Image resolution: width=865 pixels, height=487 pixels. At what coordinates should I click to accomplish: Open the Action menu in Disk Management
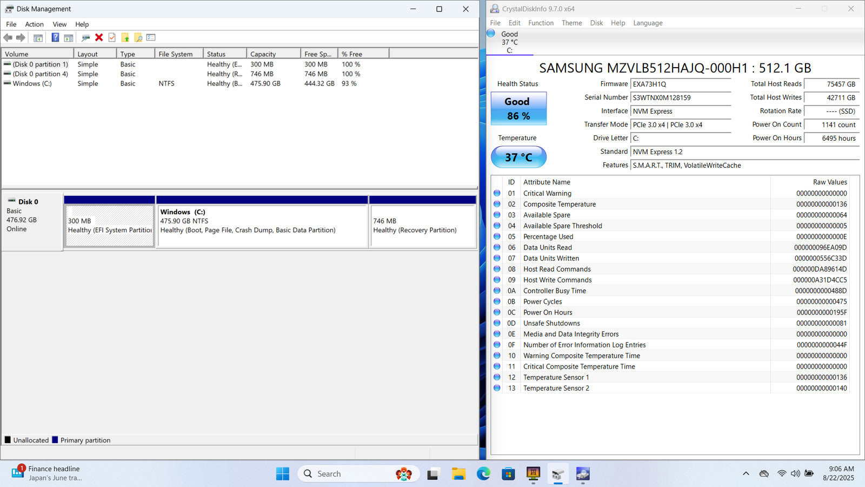pos(34,24)
